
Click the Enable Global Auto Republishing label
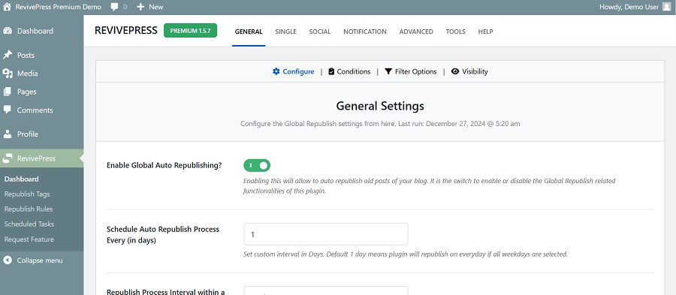164,165
